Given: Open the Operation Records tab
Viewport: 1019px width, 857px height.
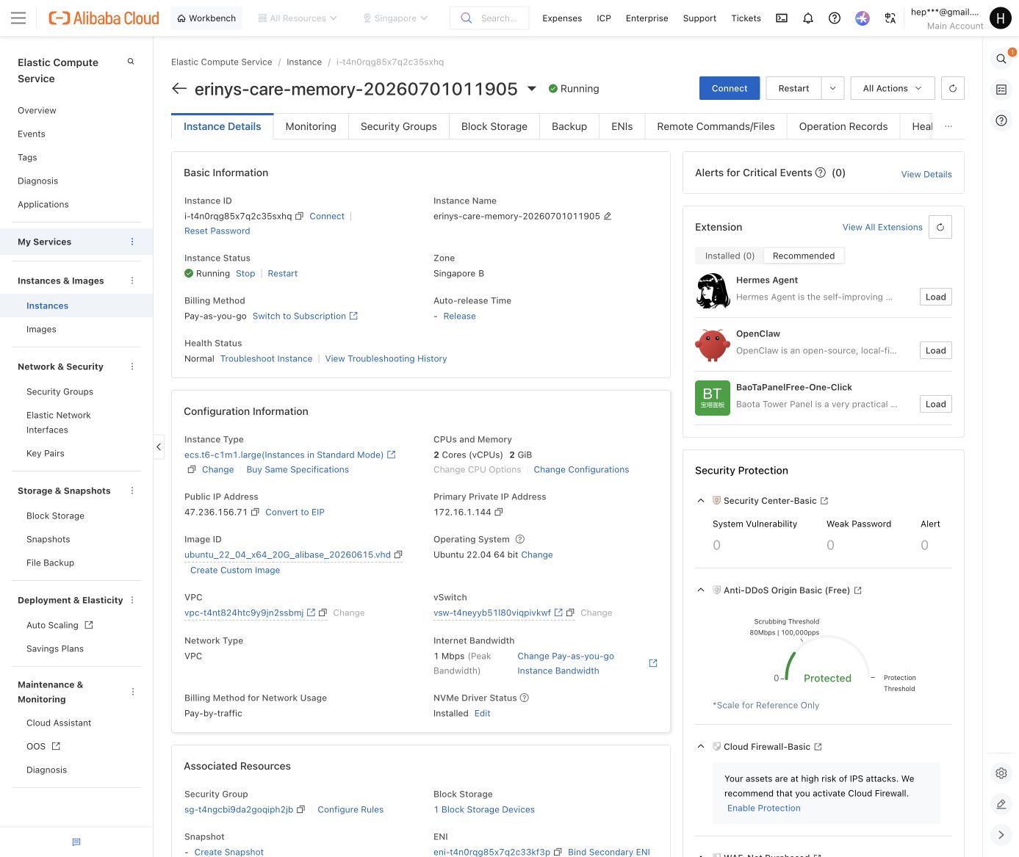Looking at the screenshot, I should coord(843,126).
